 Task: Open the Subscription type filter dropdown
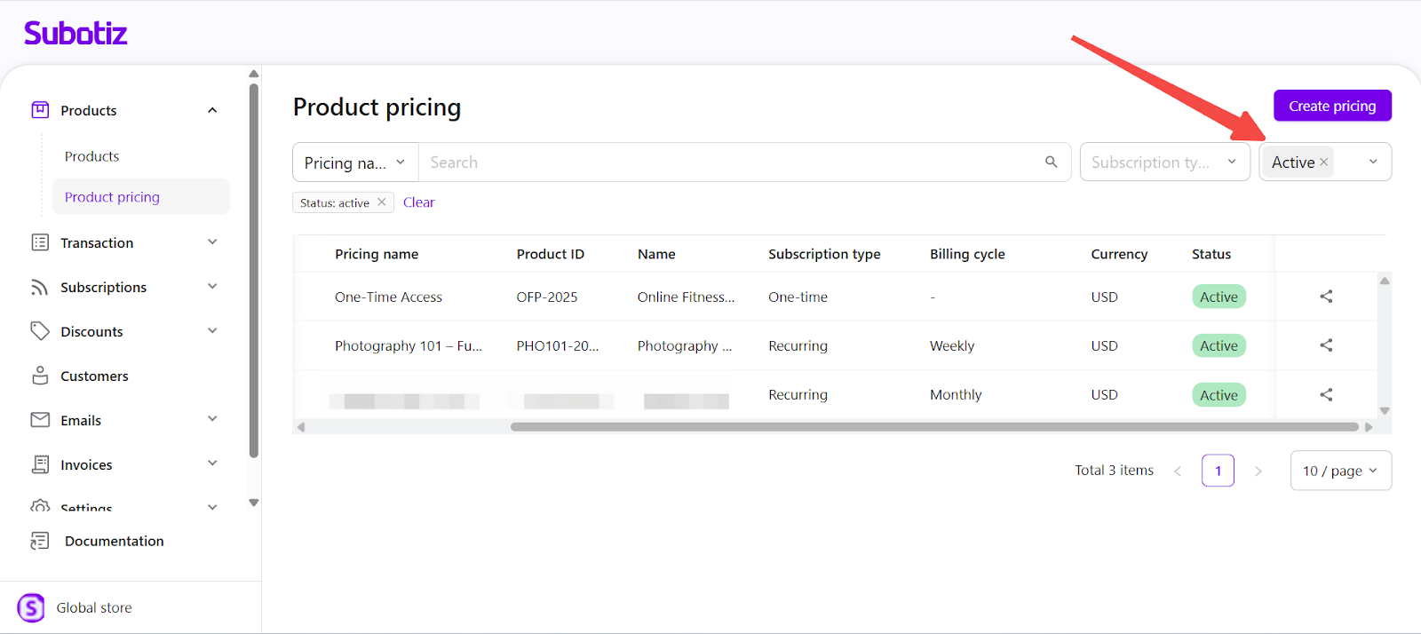[x=1164, y=162]
